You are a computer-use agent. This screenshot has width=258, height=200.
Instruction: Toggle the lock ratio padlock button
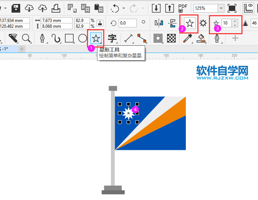coord(100,23)
